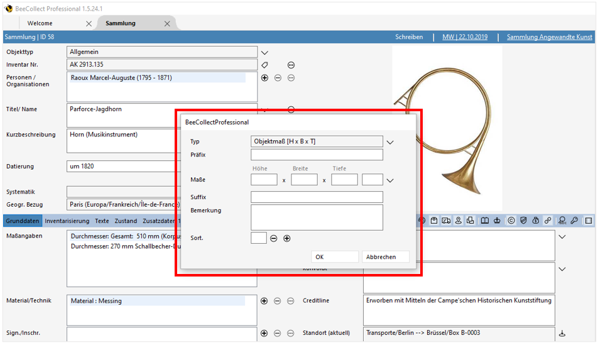598x345 pixels.
Task: Open the key icon in the toolbar
Action: (x=574, y=221)
